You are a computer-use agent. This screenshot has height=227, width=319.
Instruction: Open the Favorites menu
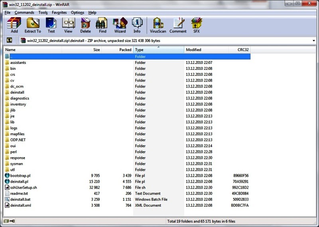coord(59,12)
